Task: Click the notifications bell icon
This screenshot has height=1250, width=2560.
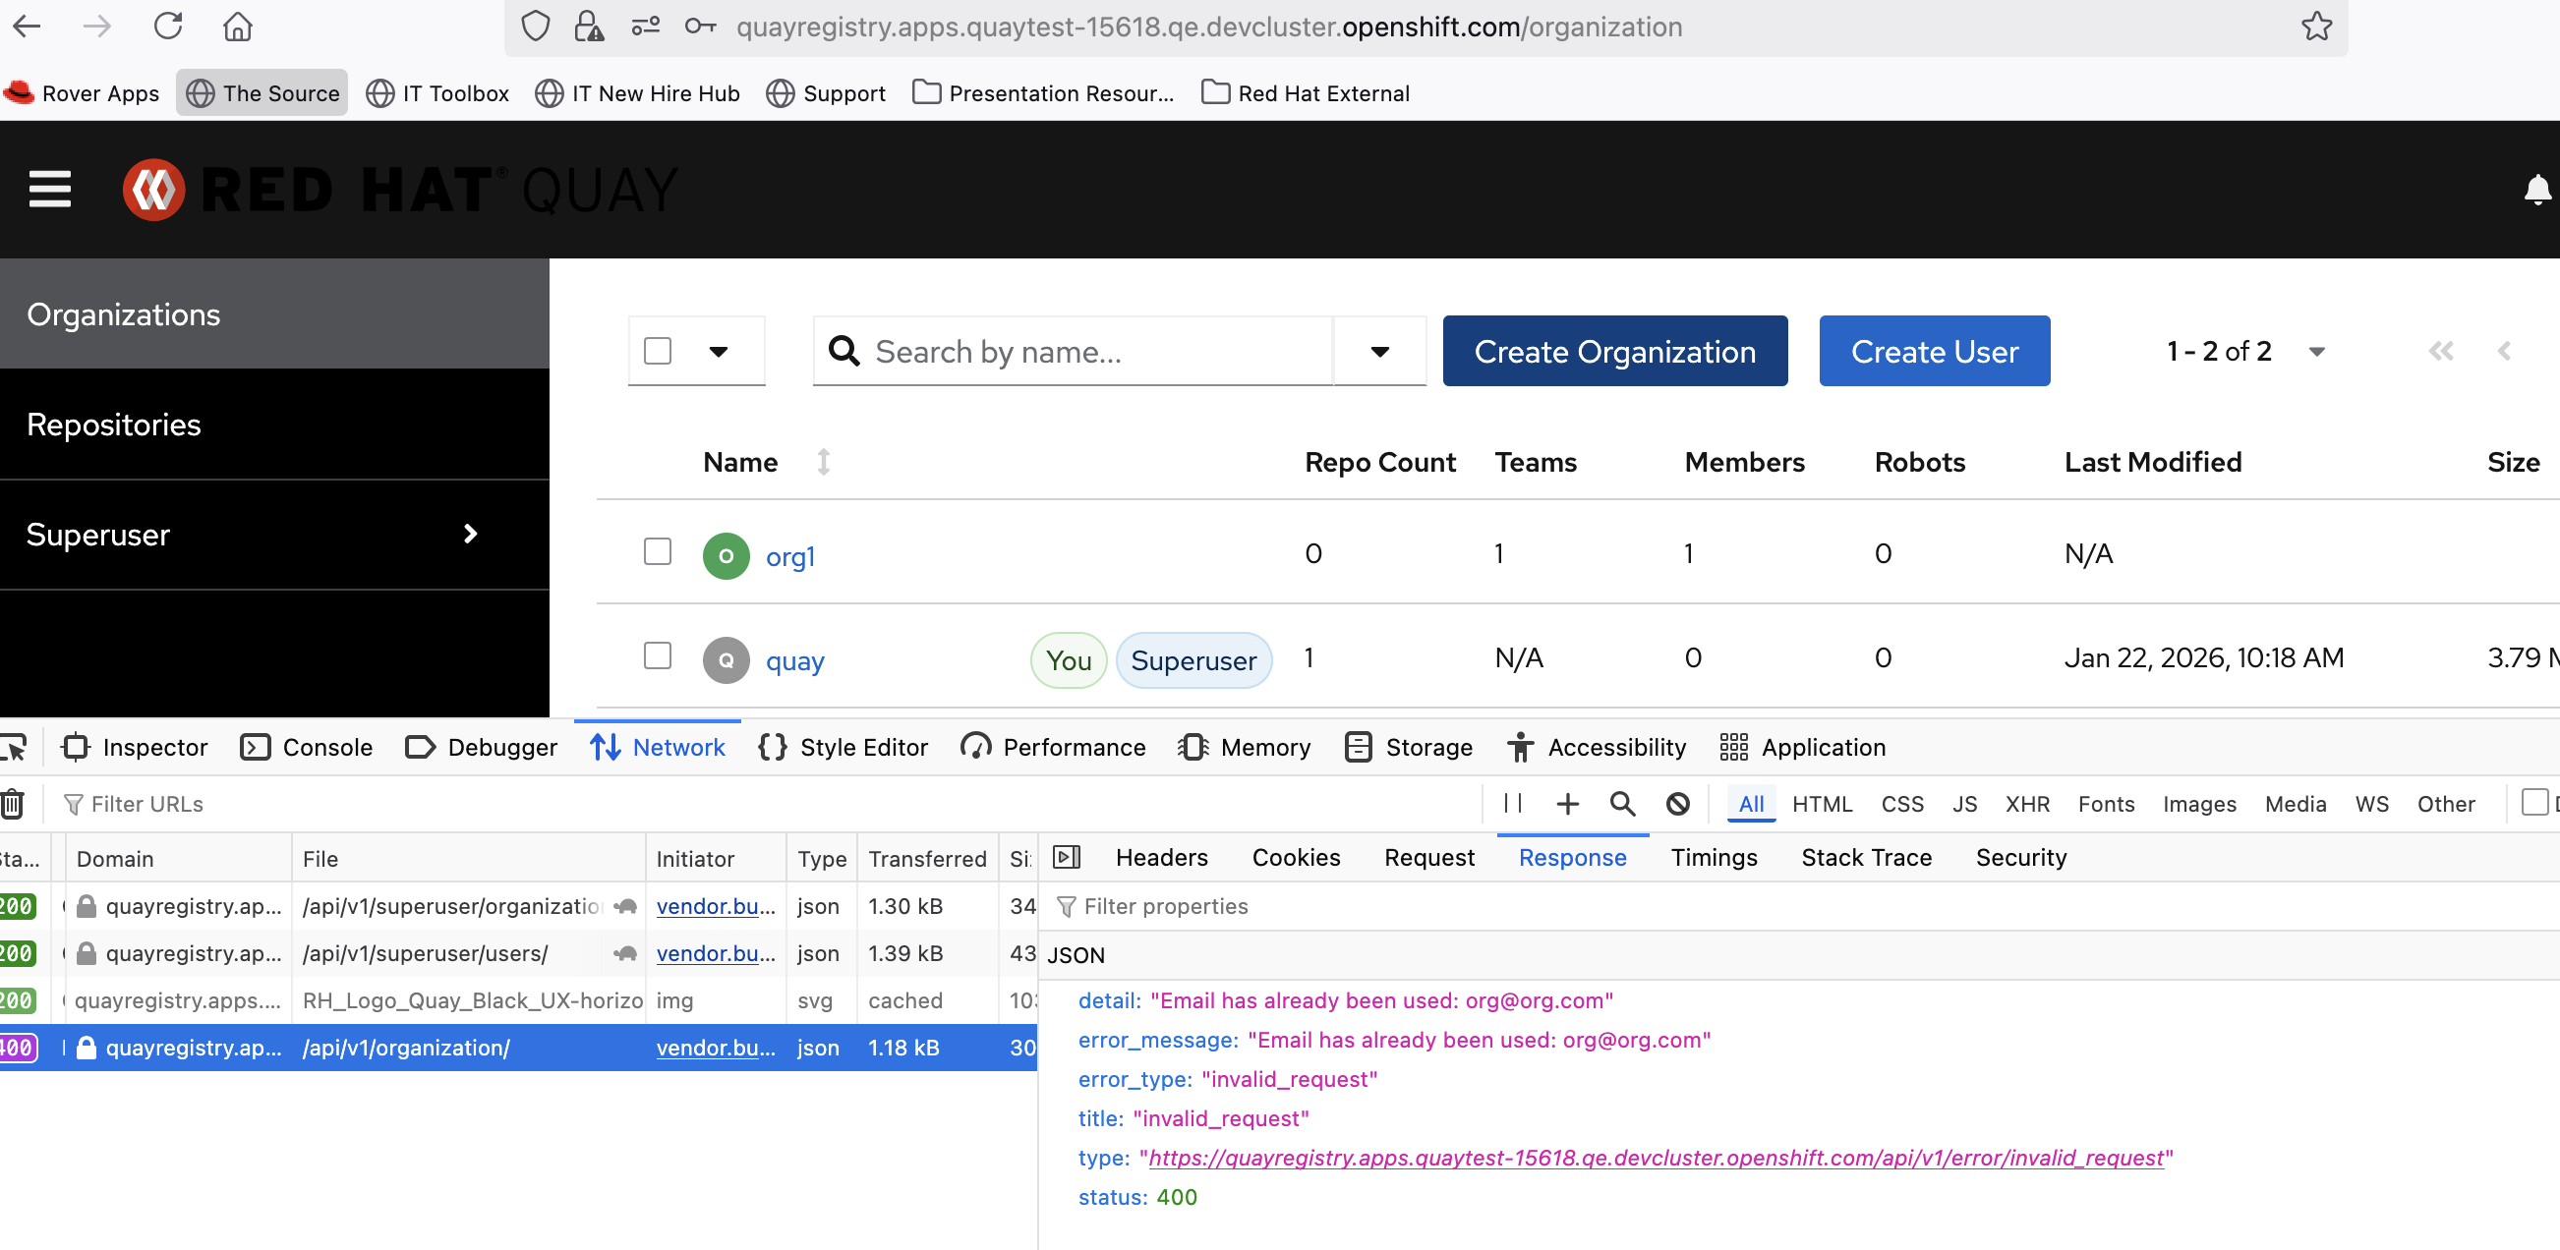Action: [2536, 189]
